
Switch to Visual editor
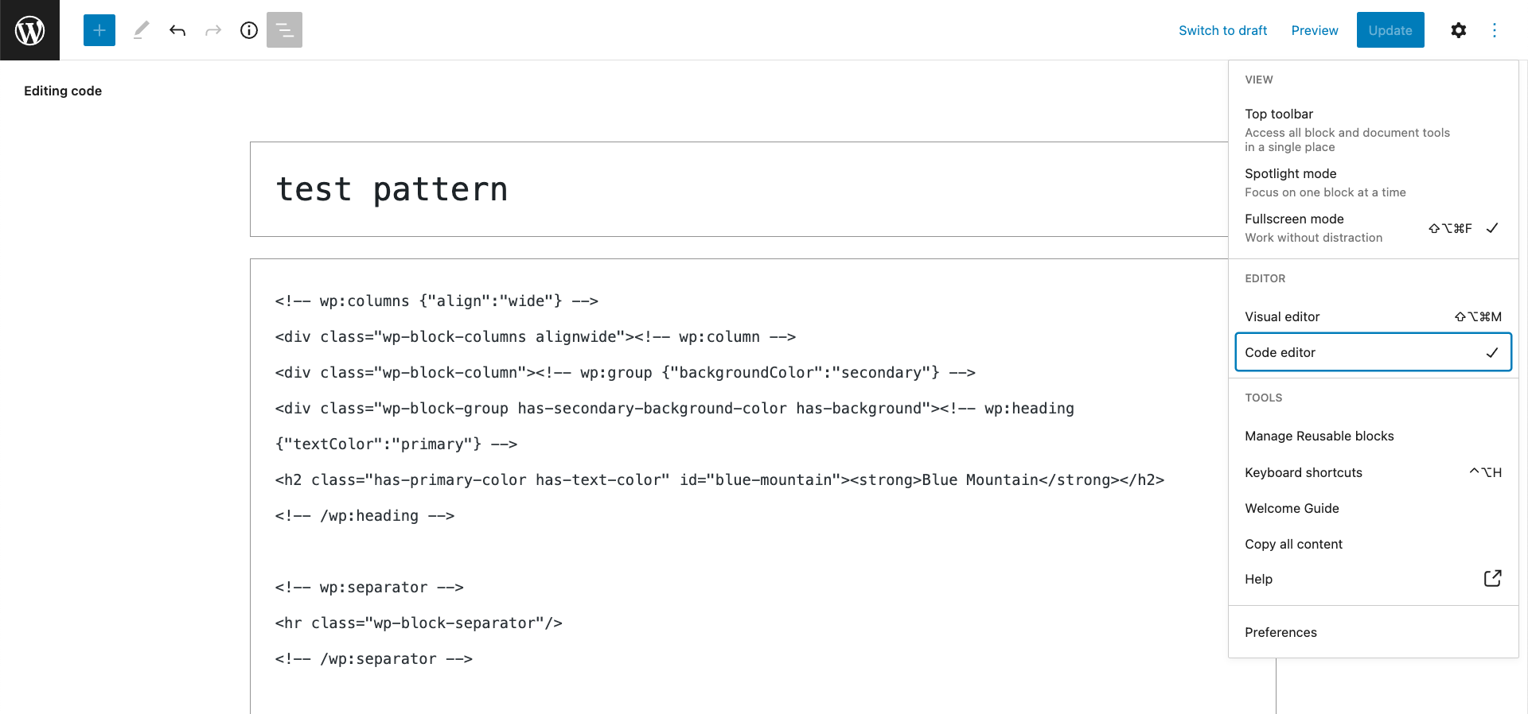[1373, 316]
